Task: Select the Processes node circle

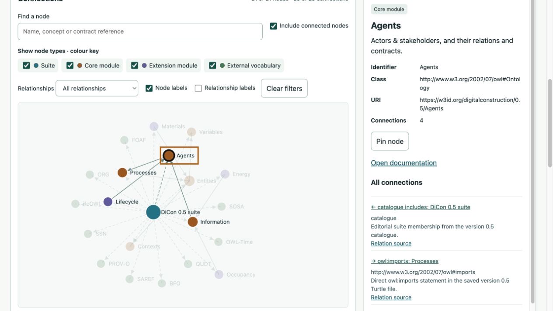Action: [x=122, y=173]
